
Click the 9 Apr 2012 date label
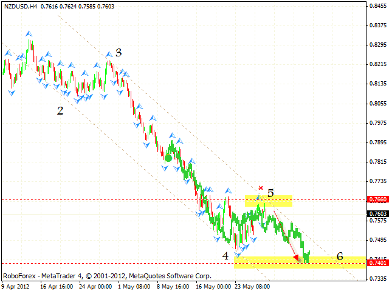coord(15,286)
